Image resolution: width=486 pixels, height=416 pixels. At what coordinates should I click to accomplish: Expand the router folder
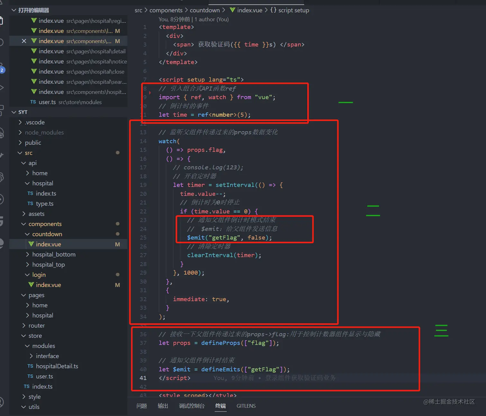coord(24,326)
